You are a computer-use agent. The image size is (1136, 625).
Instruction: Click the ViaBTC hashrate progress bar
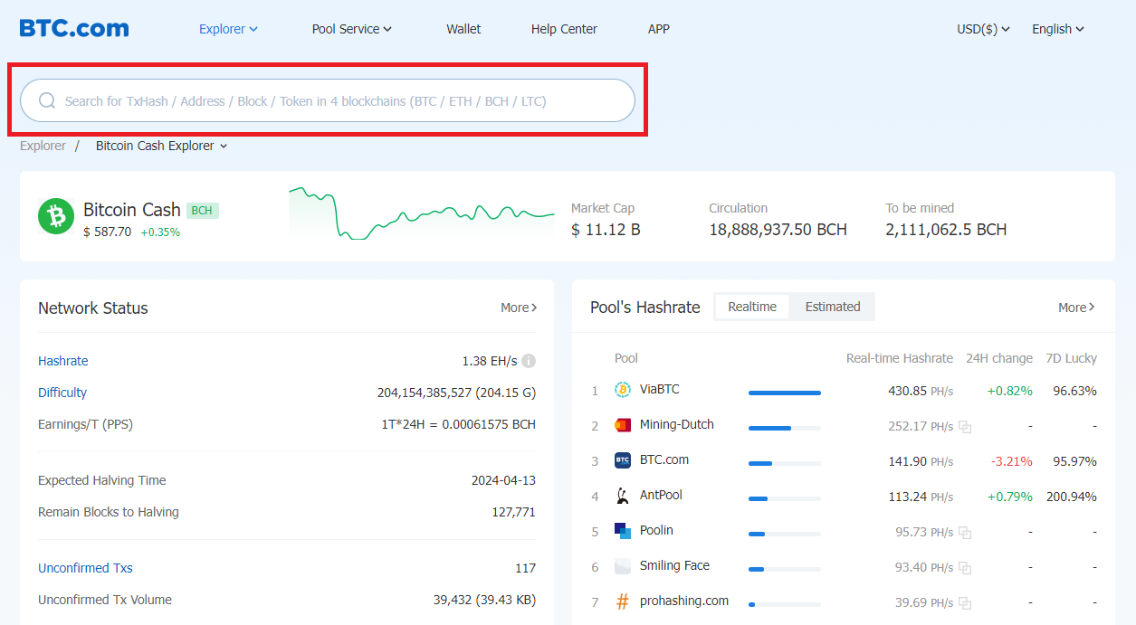click(x=784, y=393)
